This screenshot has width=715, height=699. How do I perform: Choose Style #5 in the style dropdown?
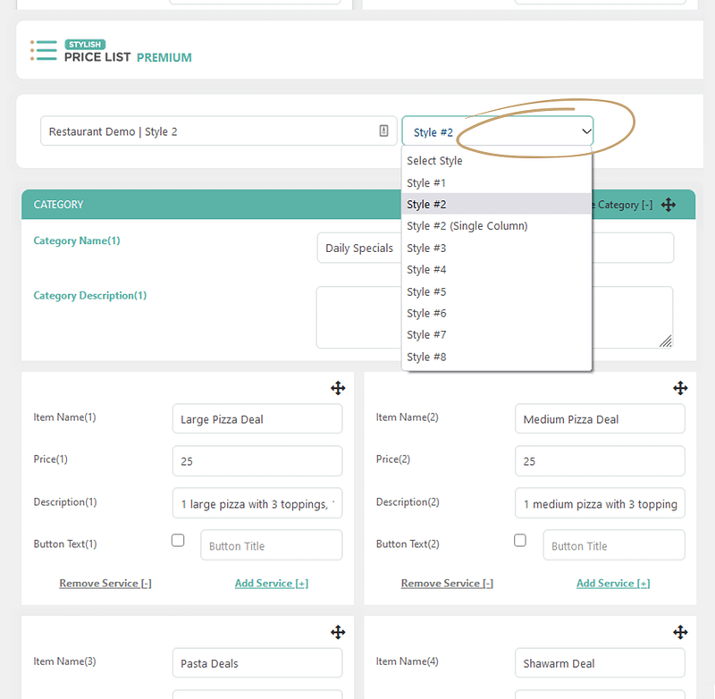click(427, 291)
